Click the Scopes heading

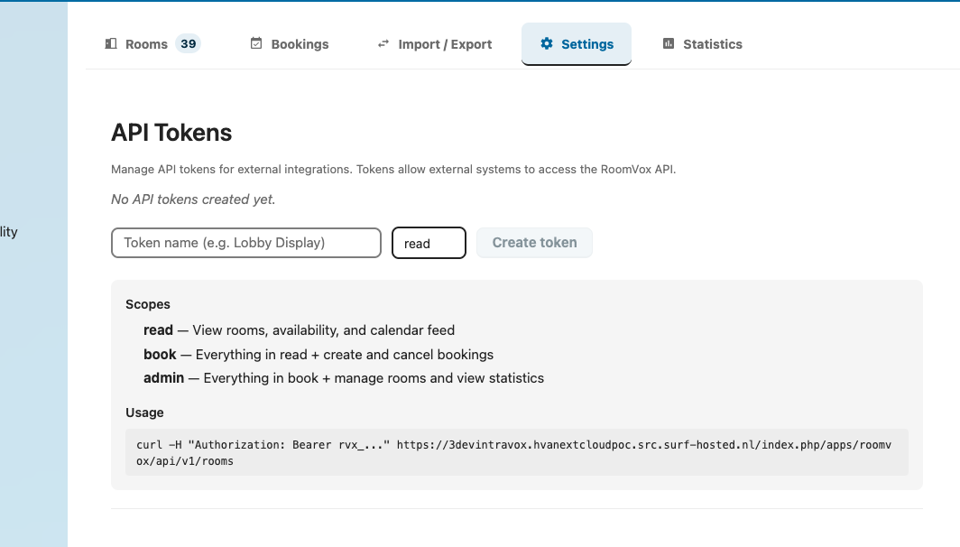point(148,304)
